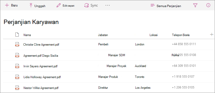Click the Perjanjian Karyawan title
Image resolution: width=215 pixels, height=93 pixels.
(x=31, y=22)
